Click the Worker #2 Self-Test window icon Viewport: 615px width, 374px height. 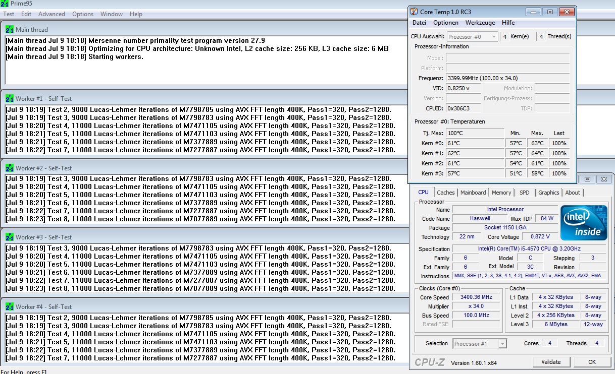10,168
